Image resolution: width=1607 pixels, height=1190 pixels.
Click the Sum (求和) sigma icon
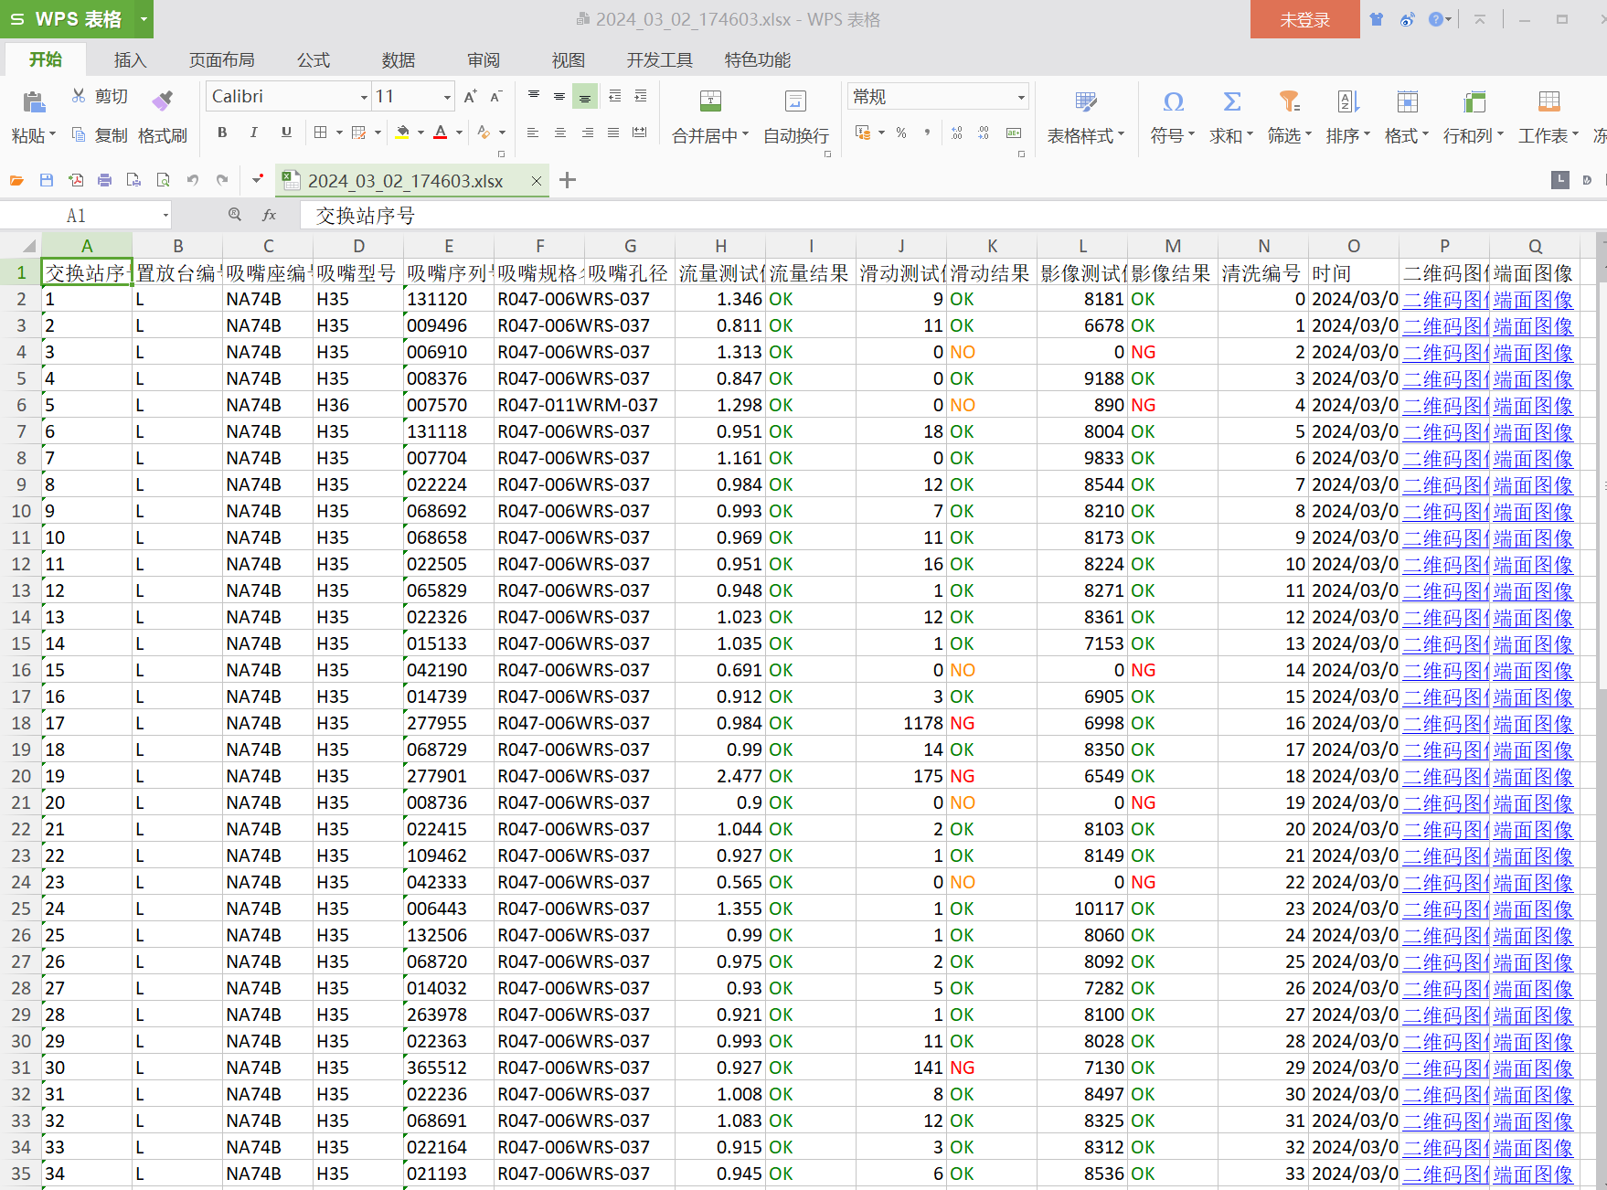[1231, 101]
